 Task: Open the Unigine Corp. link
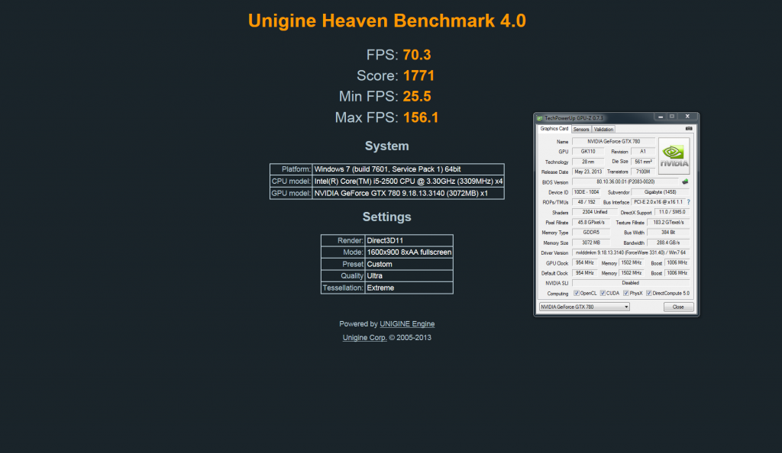click(x=364, y=337)
